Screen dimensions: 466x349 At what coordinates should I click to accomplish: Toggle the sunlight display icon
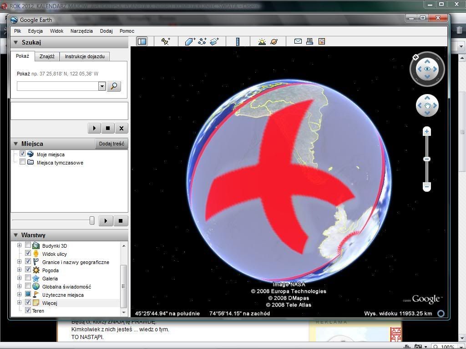click(262, 41)
